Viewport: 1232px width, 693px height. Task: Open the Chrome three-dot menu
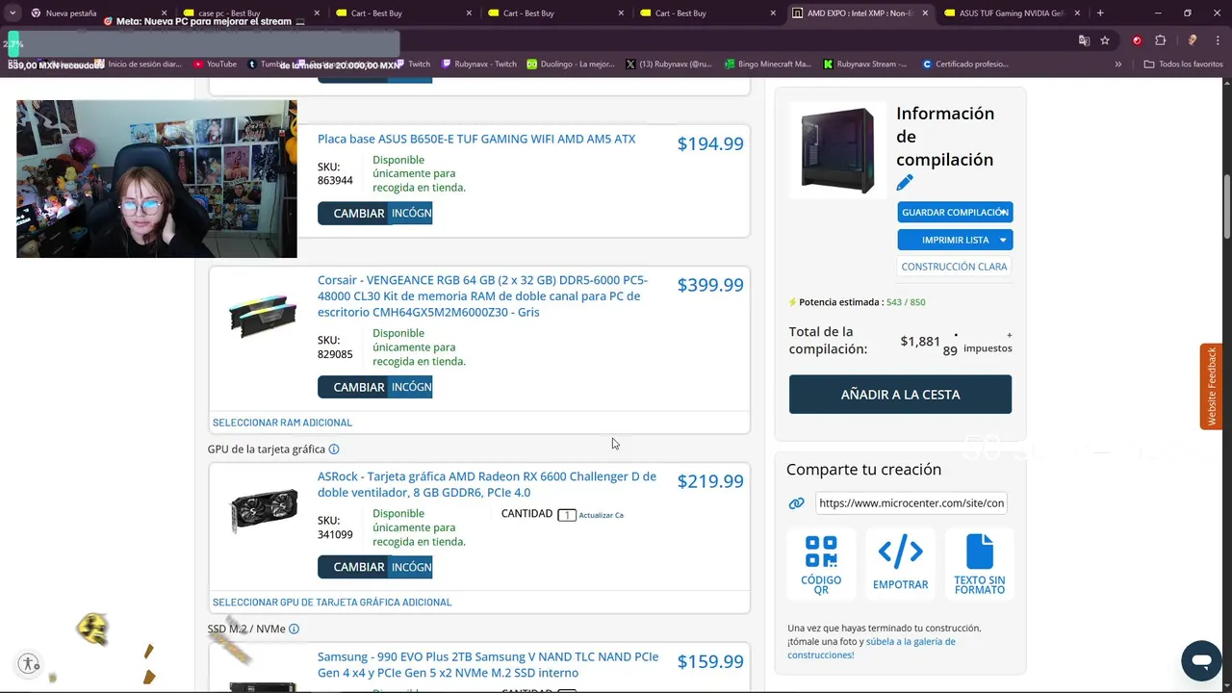tap(1216, 40)
